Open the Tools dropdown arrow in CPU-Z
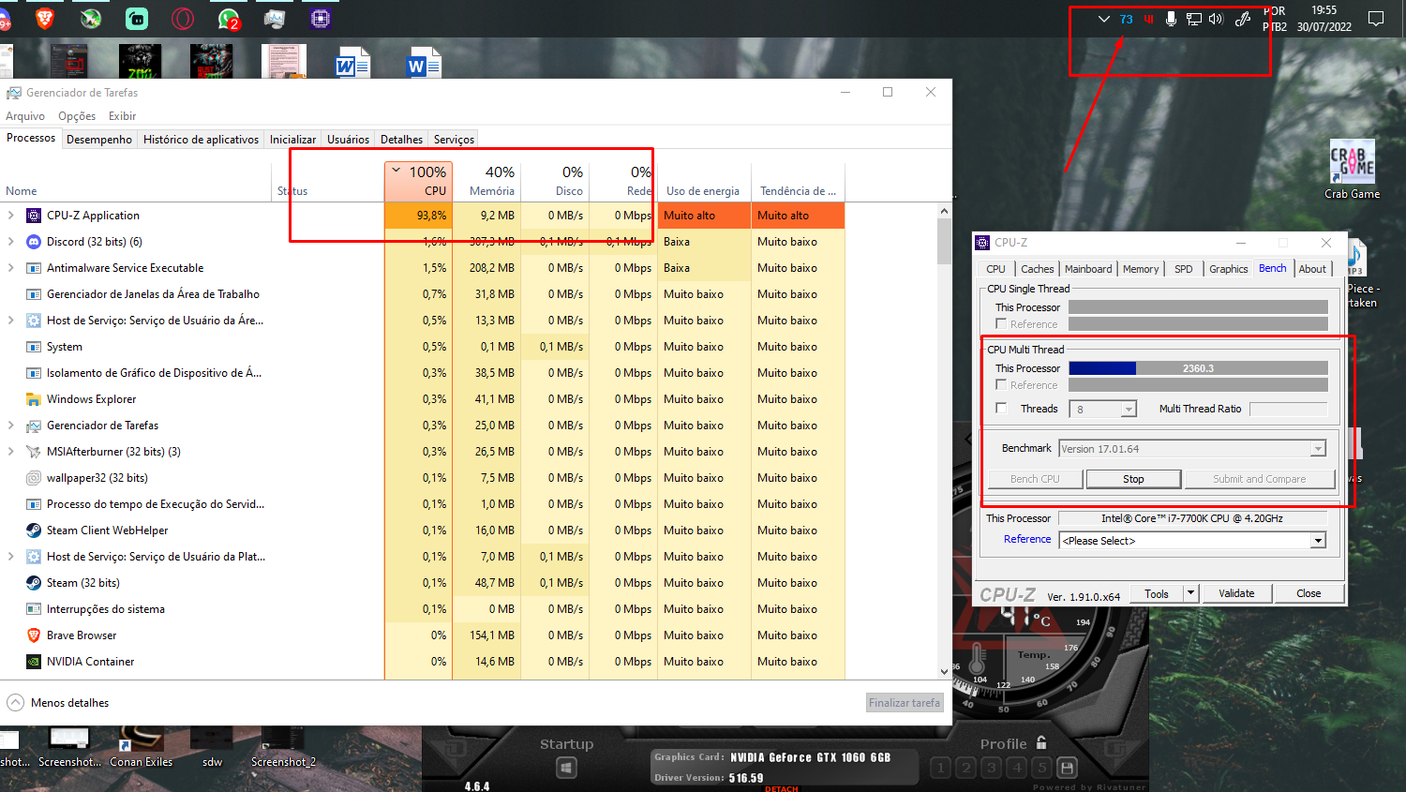The image size is (1406, 792). 1190,593
